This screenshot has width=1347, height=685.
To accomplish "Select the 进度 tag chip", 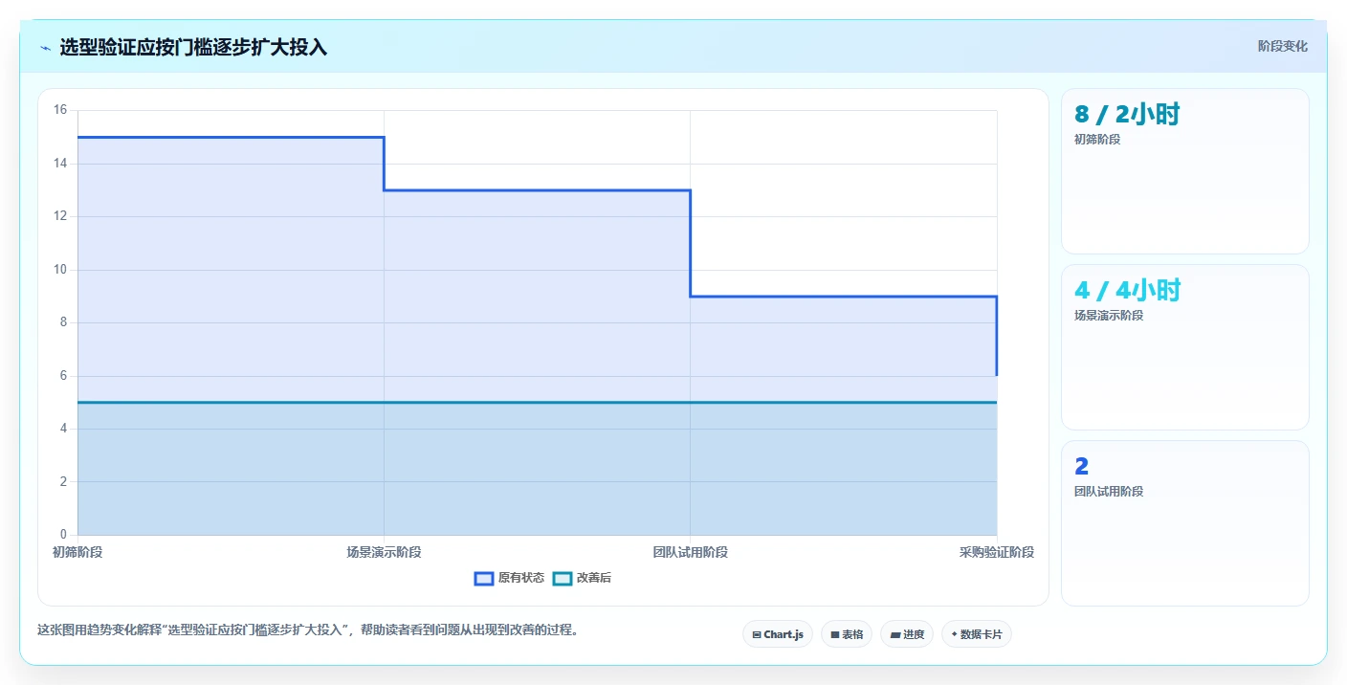I will (907, 634).
